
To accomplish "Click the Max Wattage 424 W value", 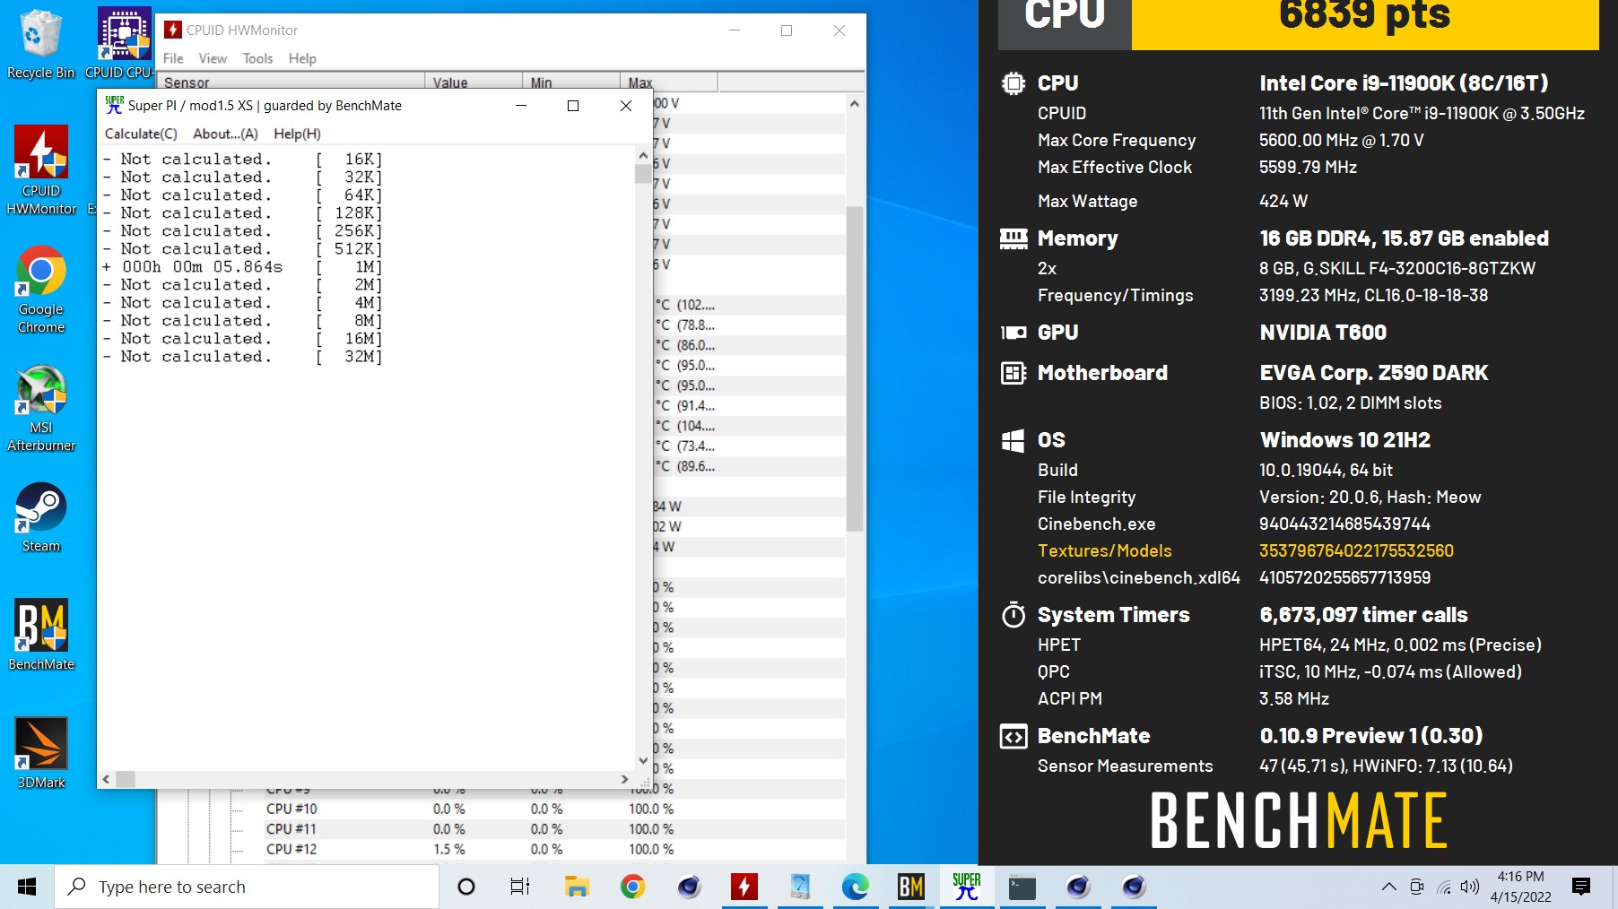I will pos(1283,201).
